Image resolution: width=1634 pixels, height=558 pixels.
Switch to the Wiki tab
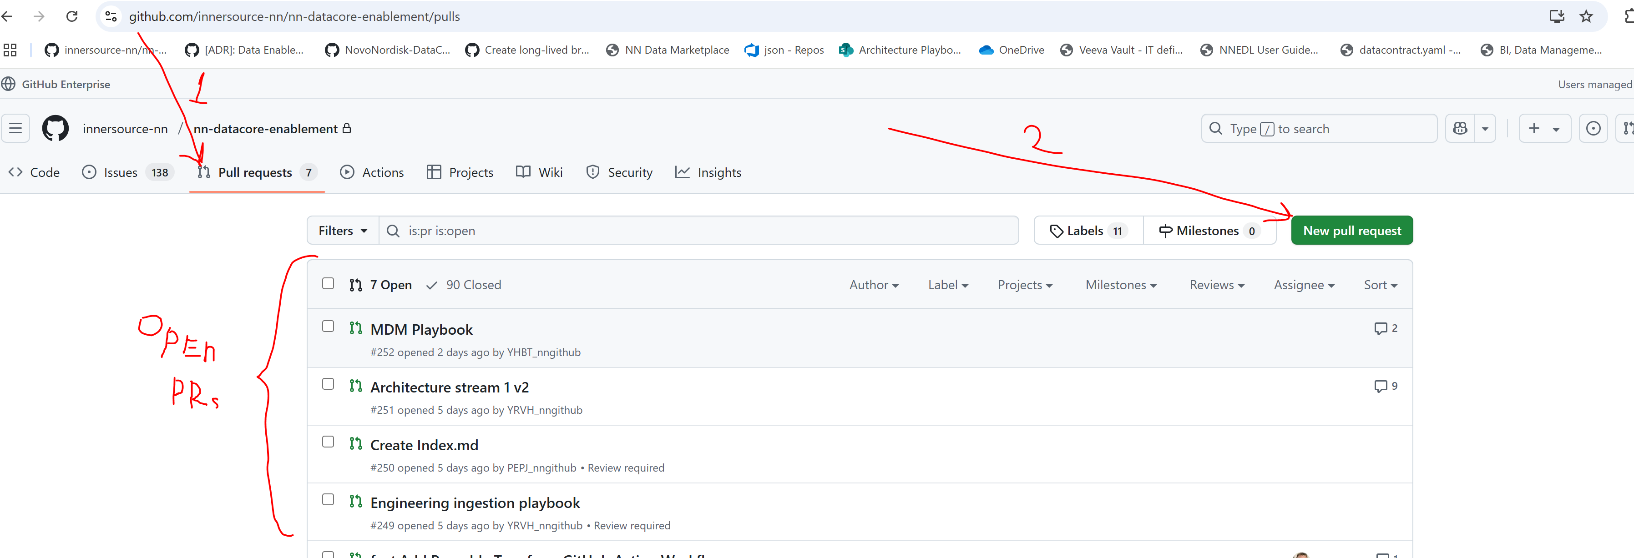[539, 172]
